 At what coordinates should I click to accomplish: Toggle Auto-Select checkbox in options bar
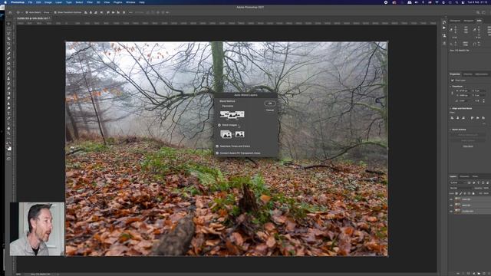pos(27,12)
